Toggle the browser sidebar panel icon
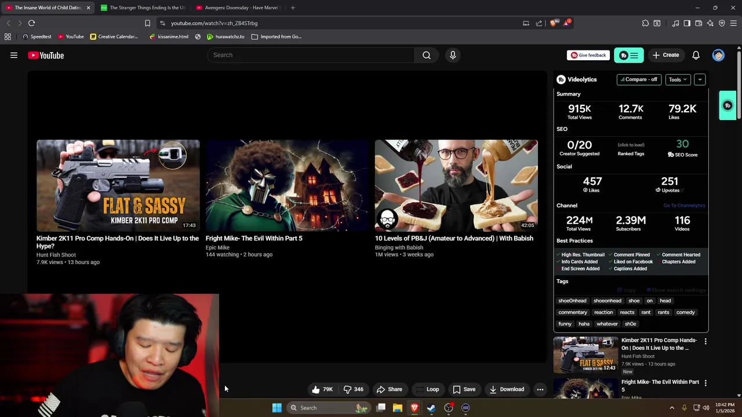The width and height of the screenshot is (742, 417). click(687, 23)
